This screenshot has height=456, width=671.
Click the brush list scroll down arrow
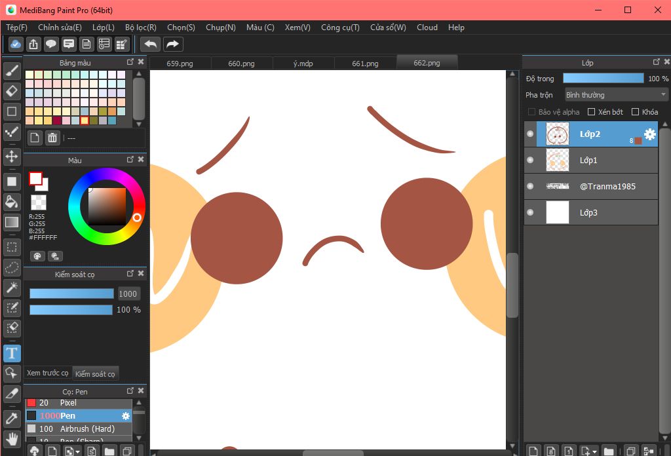pos(139,438)
